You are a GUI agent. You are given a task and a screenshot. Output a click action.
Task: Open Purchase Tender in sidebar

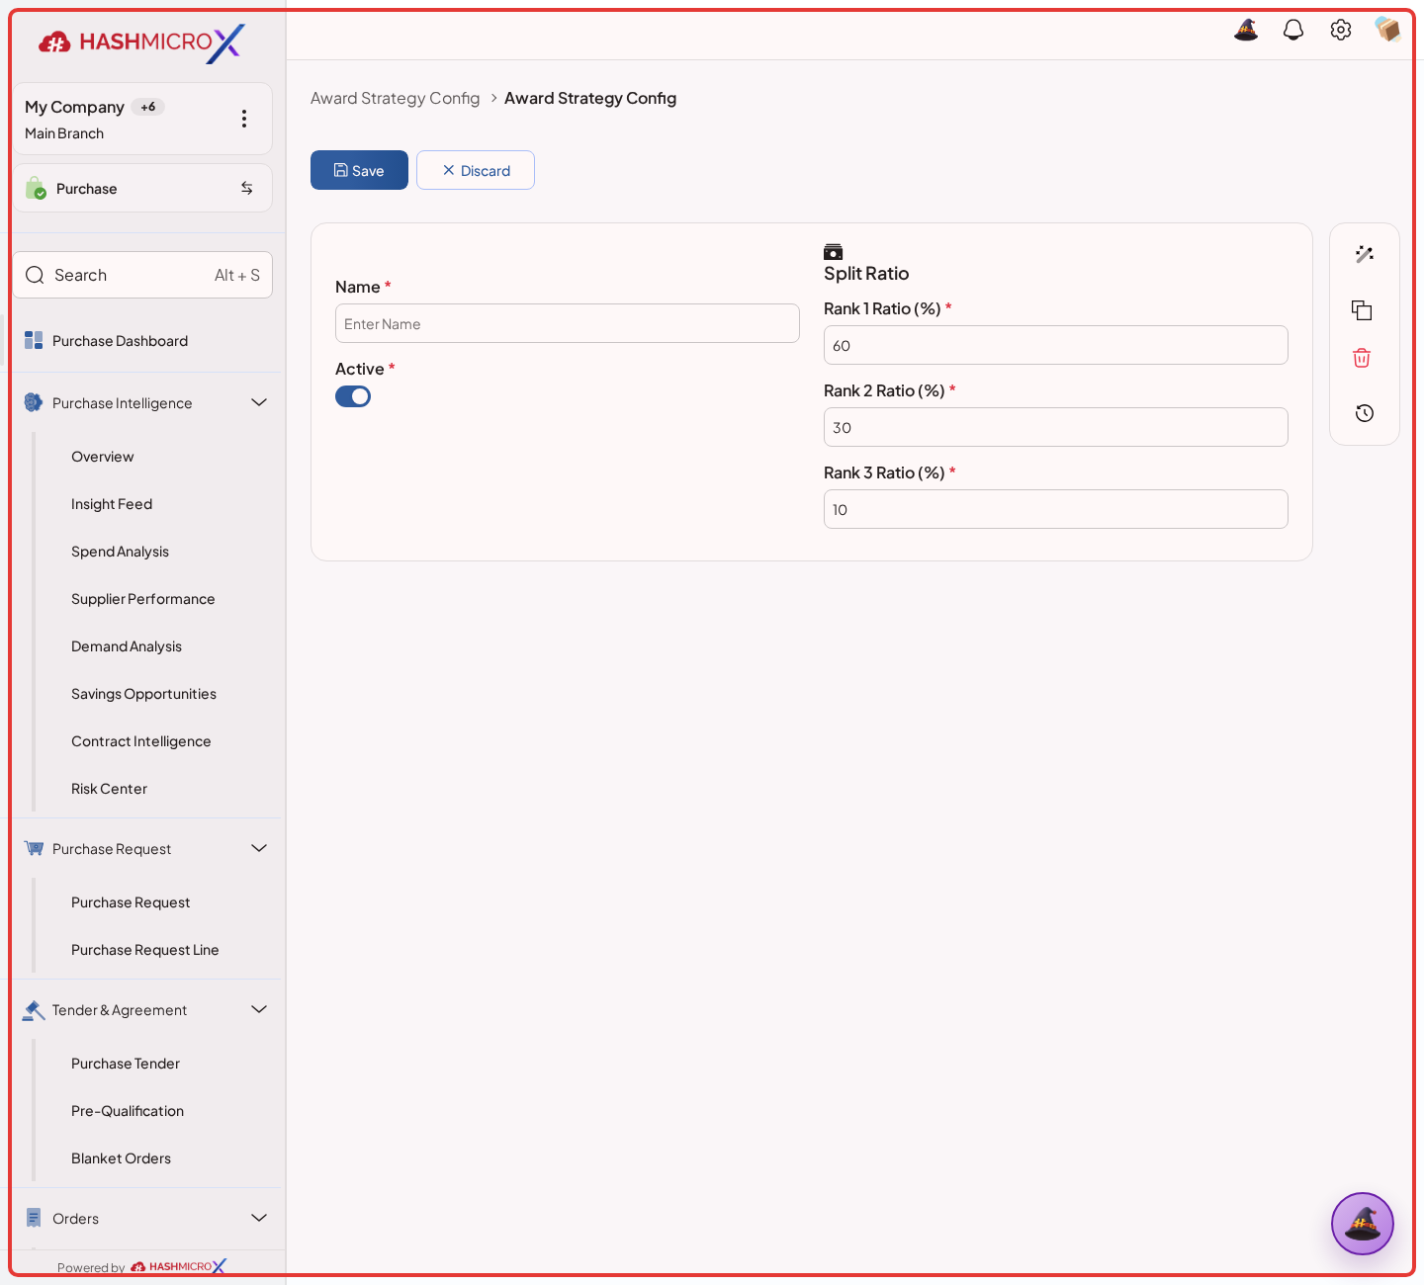(126, 1064)
